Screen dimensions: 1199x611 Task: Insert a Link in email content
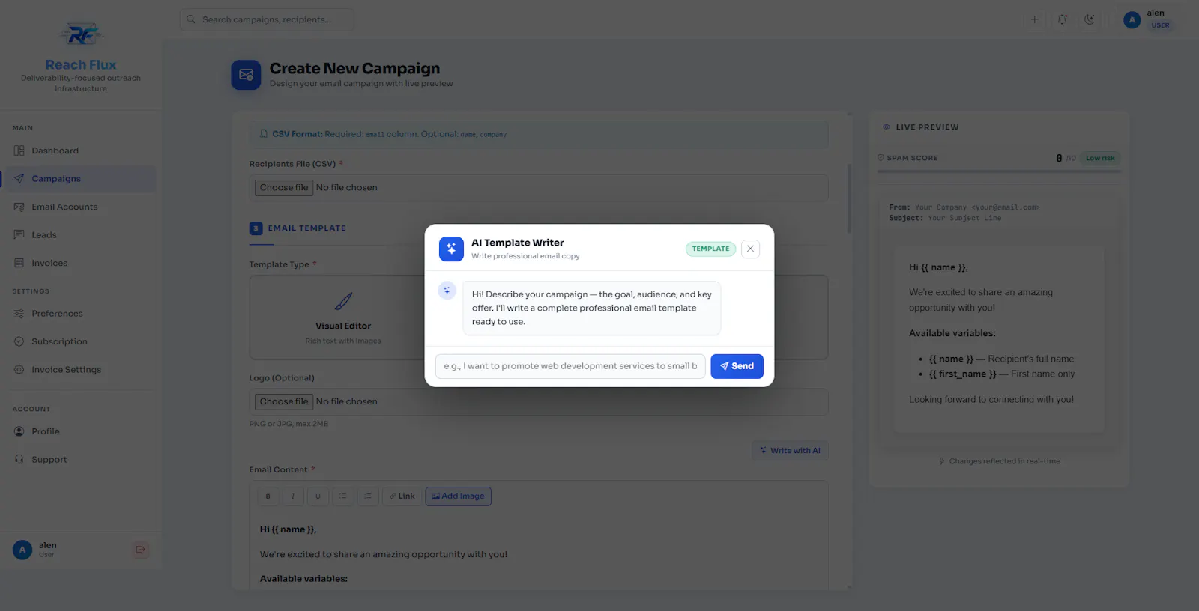[402, 496]
